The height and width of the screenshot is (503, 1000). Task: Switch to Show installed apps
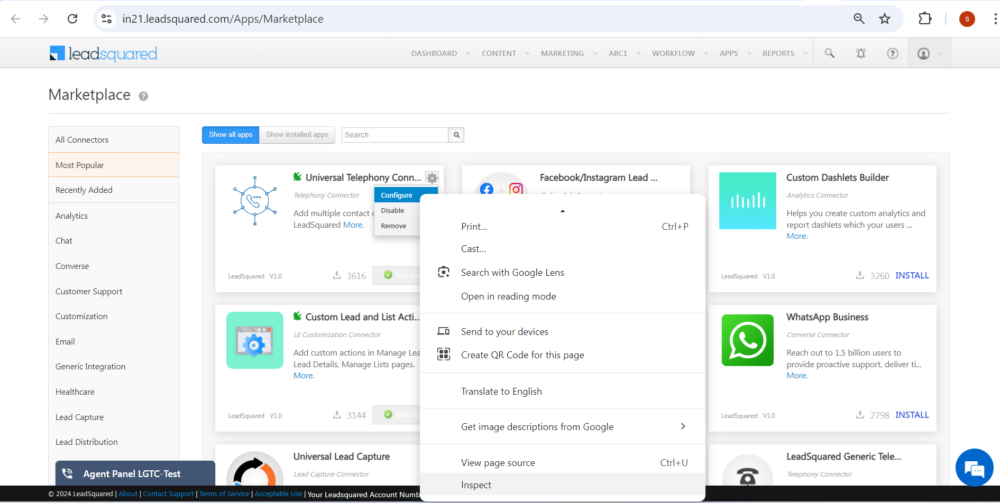coord(297,135)
